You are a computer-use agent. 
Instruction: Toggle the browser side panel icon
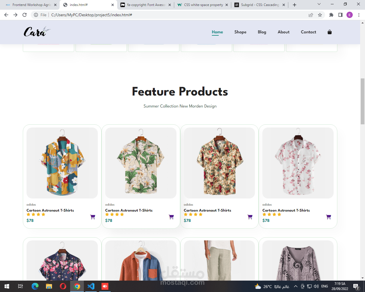pos(340,15)
